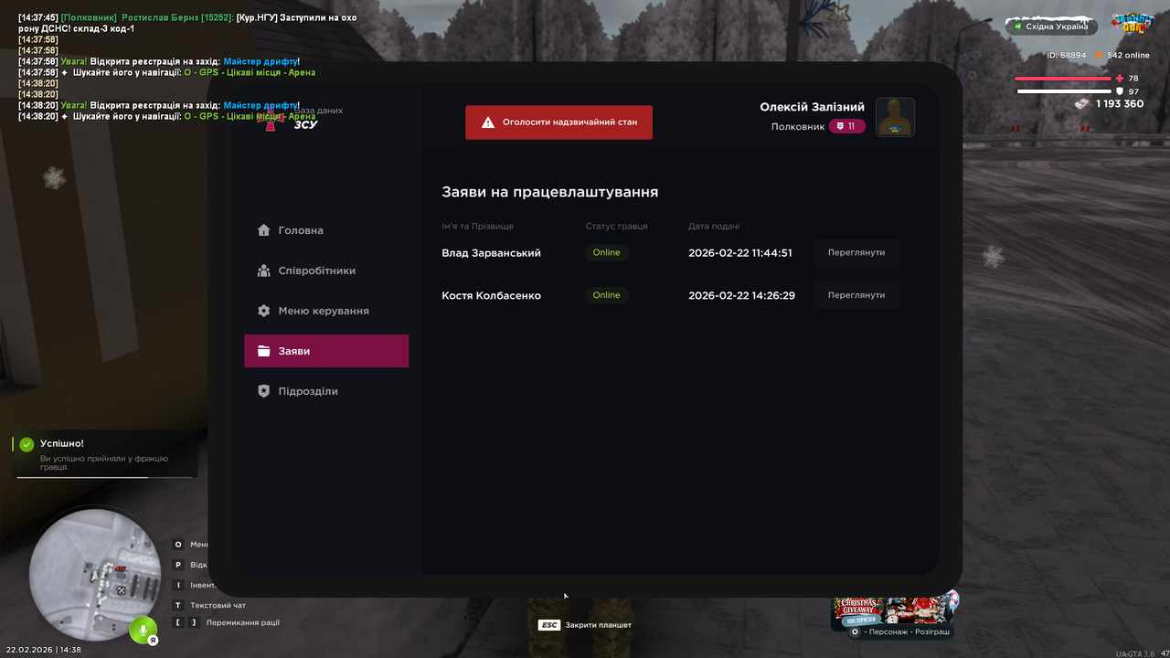Select the Заяви sidebar tab
The width and height of the screenshot is (1170, 658).
click(x=326, y=351)
